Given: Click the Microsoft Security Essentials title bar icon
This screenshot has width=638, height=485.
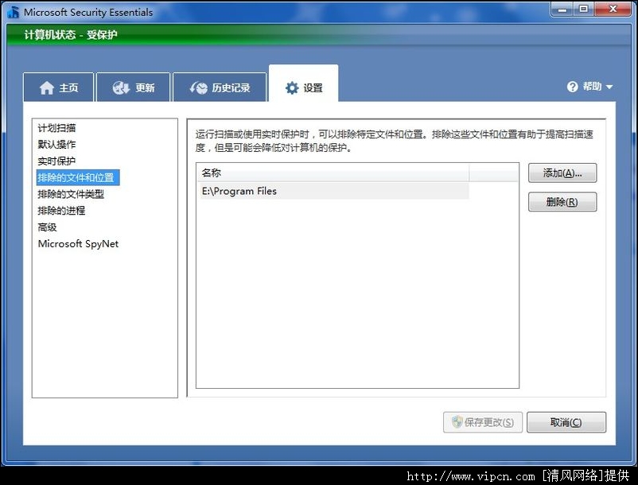Looking at the screenshot, I should [x=14, y=12].
